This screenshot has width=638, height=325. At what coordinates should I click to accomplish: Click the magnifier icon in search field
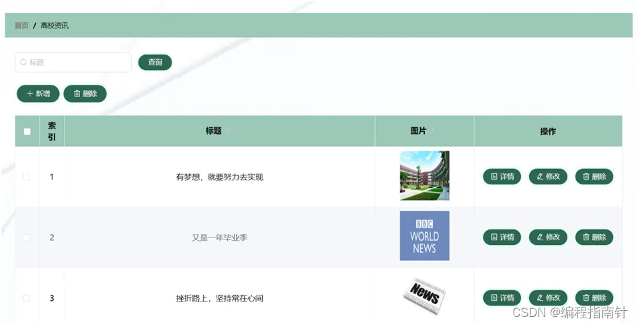pos(23,63)
